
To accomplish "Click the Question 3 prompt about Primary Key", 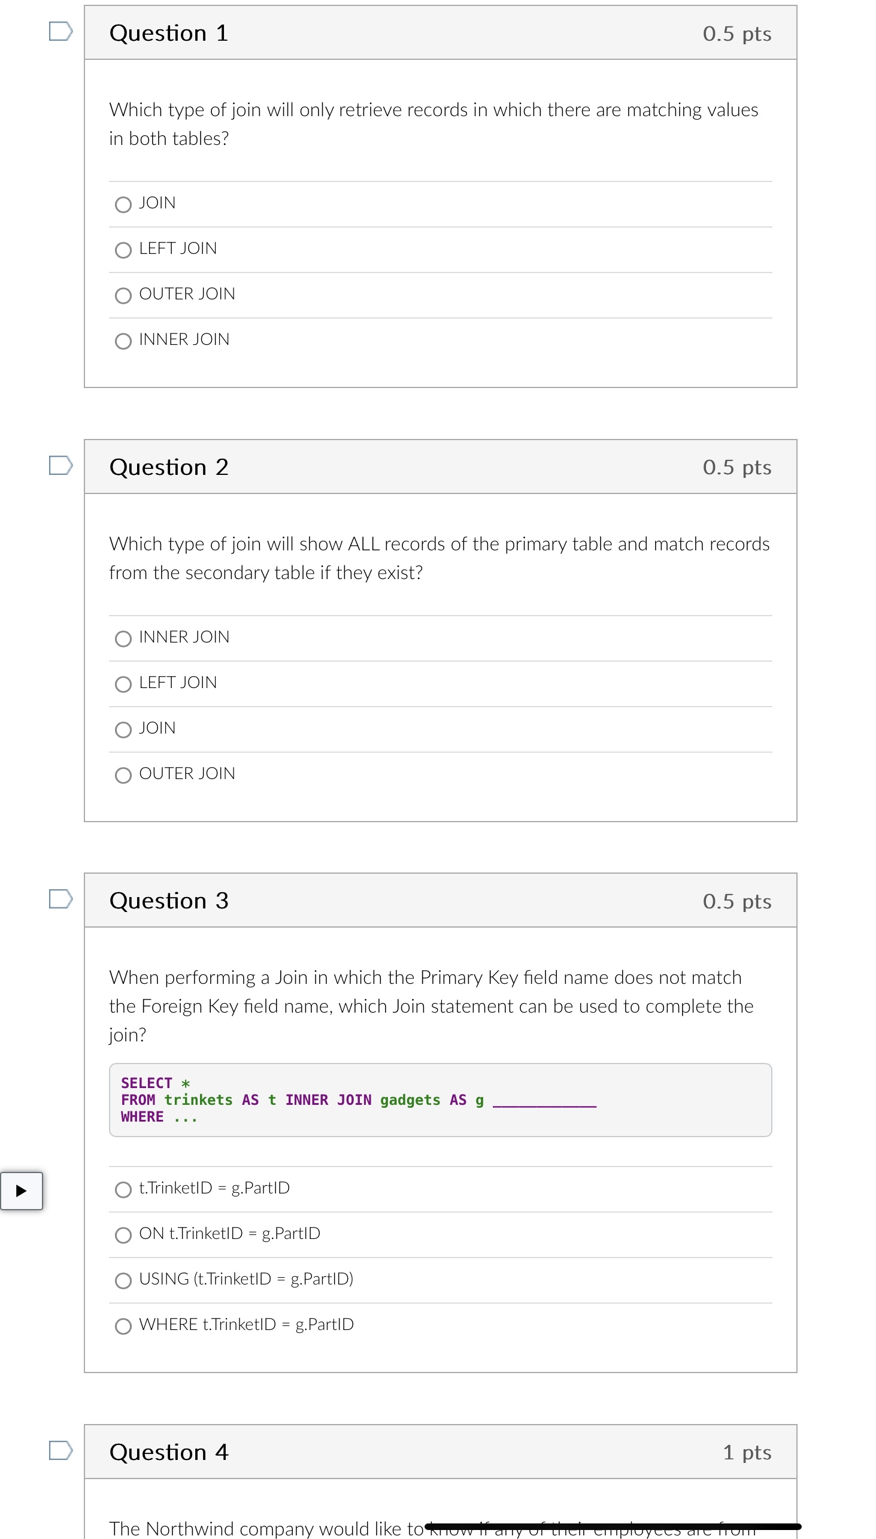I will [431, 1006].
